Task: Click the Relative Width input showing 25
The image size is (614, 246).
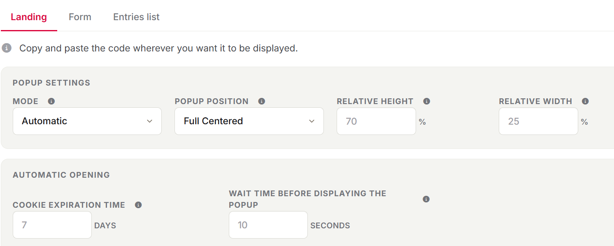Action: point(538,121)
